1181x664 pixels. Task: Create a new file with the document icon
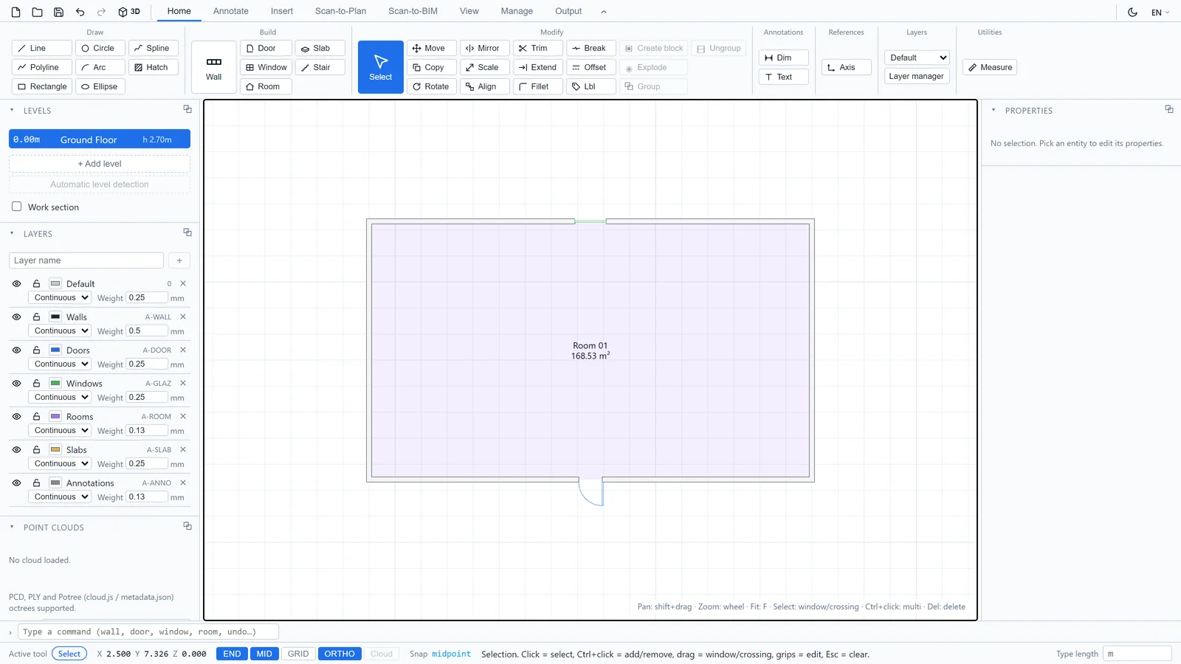pyautogui.click(x=16, y=12)
